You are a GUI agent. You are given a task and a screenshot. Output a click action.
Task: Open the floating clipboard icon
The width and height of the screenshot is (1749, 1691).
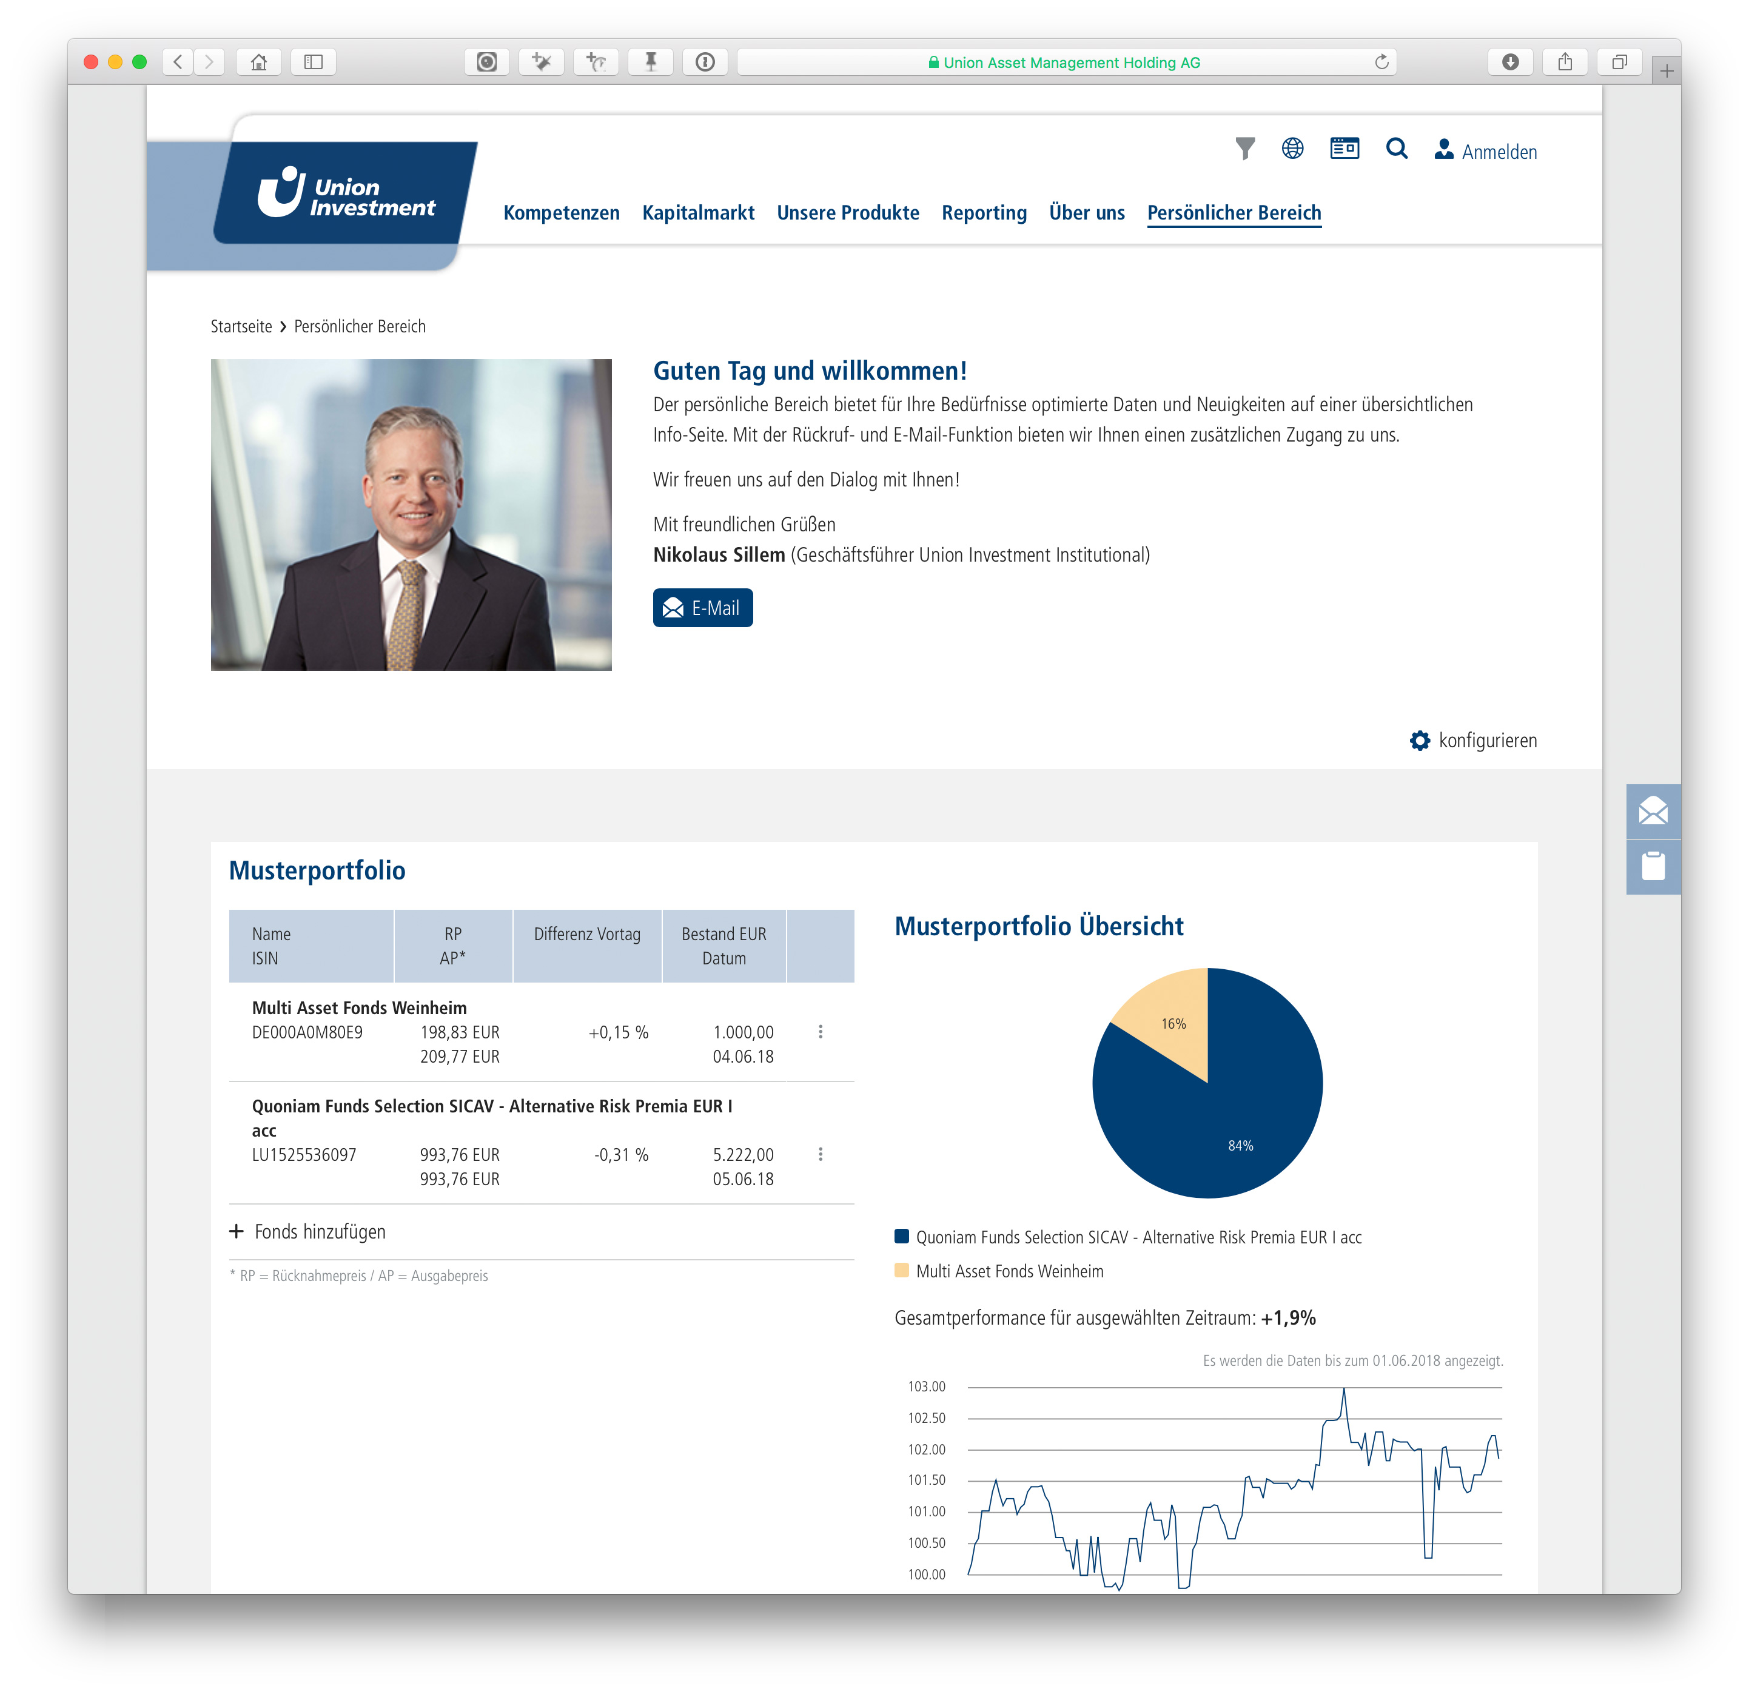(x=1653, y=866)
